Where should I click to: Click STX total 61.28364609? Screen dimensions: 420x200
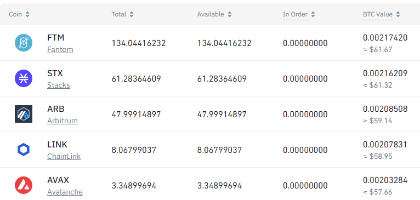(137, 79)
